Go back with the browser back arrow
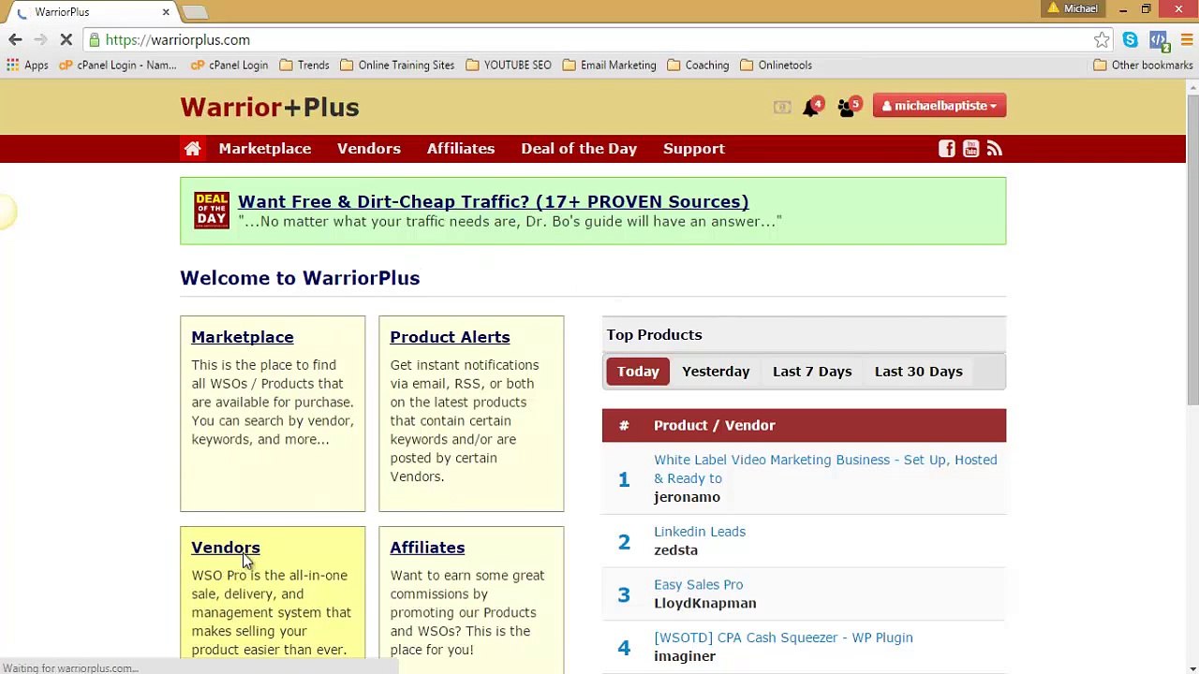Screen dimensions: 1199x674 coord(15,39)
